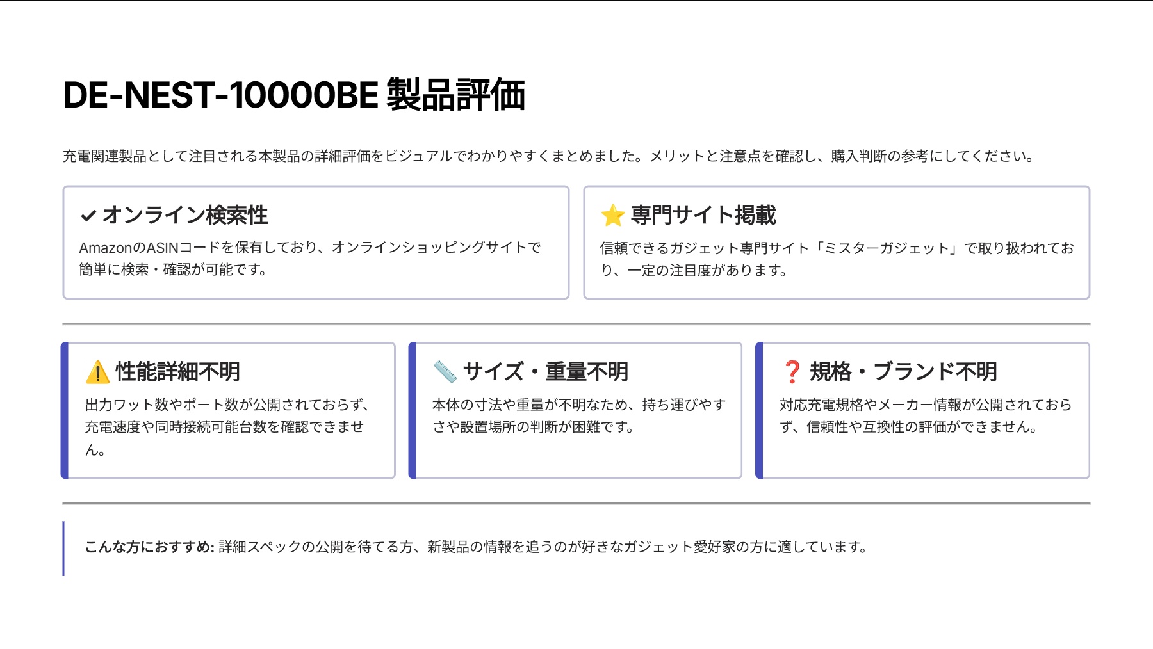
Task: Click the blue left bar of 性能詳細不明 card
Action: pos(65,410)
